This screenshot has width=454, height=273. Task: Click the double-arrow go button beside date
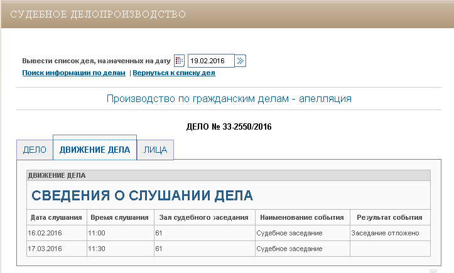[x=241, y=61]
